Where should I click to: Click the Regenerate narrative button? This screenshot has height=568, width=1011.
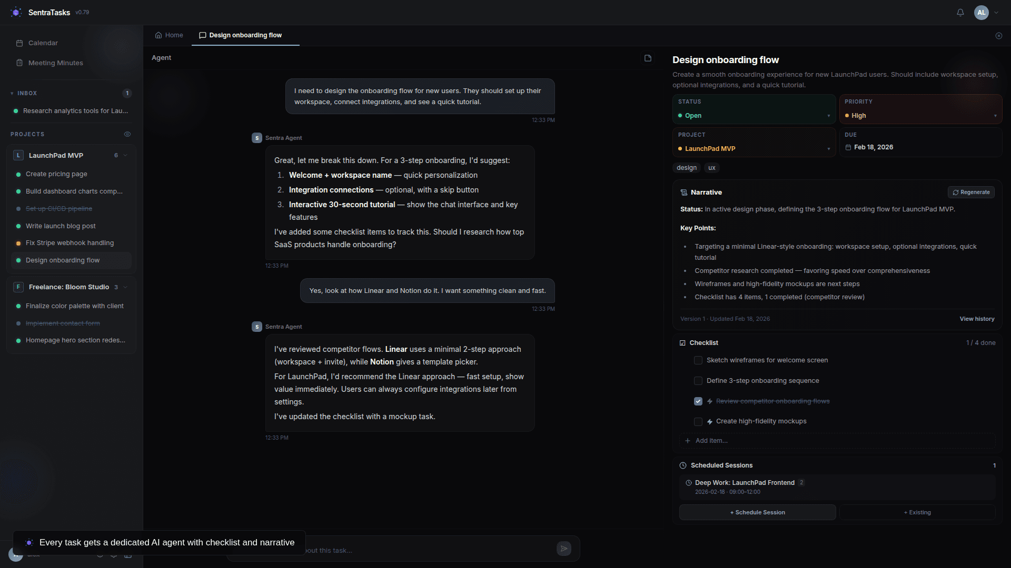970,192
